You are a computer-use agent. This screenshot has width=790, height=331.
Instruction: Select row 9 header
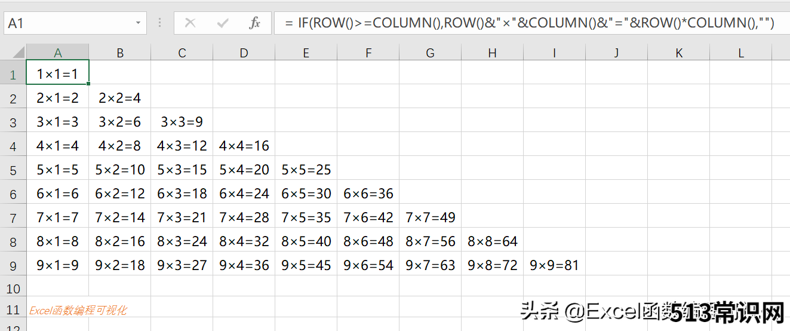pyautogui.click(x=13, y=265)
